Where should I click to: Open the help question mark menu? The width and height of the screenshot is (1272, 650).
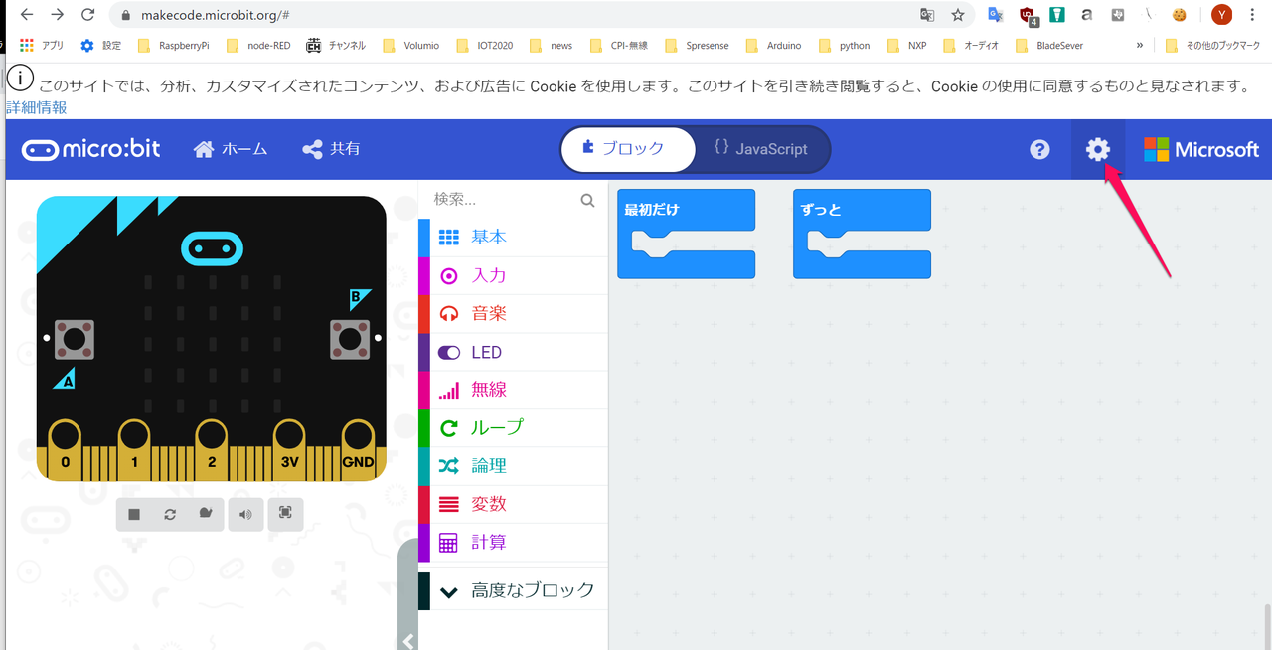coord(1039,150)
